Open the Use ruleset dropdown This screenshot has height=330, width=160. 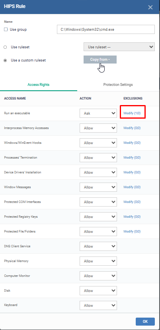coord(119,47)
